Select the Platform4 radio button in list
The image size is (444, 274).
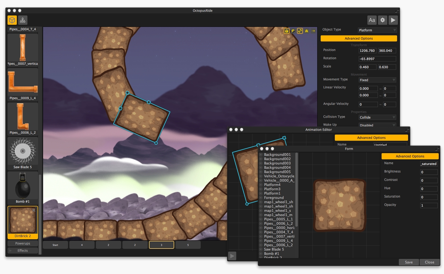[x=261, y=185]
